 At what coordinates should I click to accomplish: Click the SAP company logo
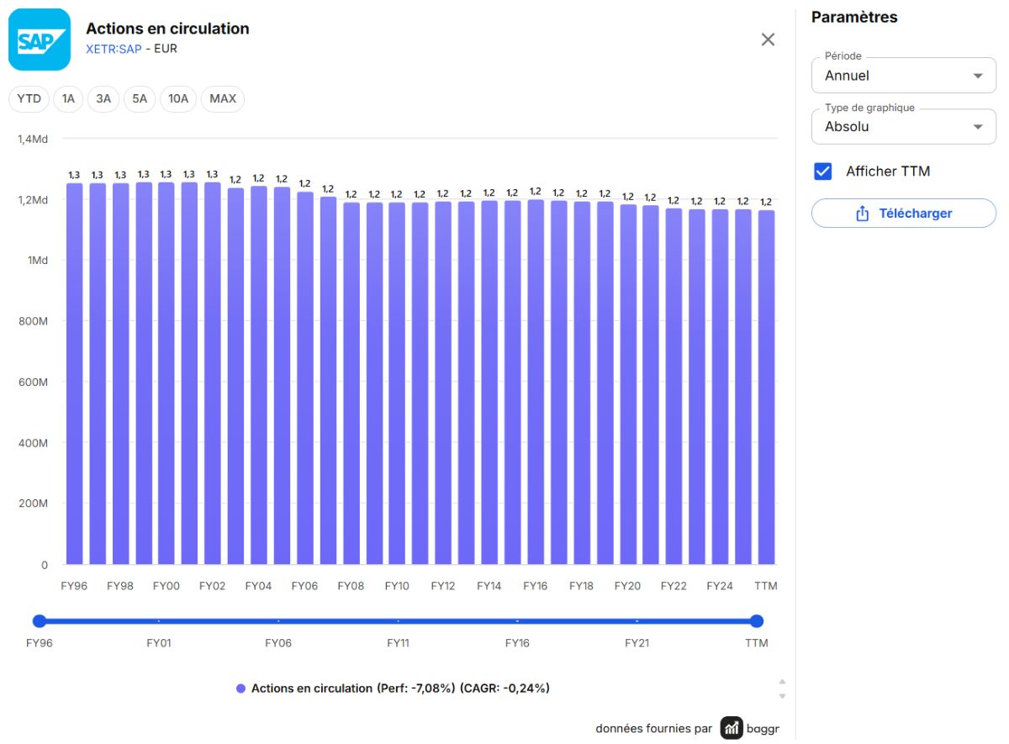[40, 40]
